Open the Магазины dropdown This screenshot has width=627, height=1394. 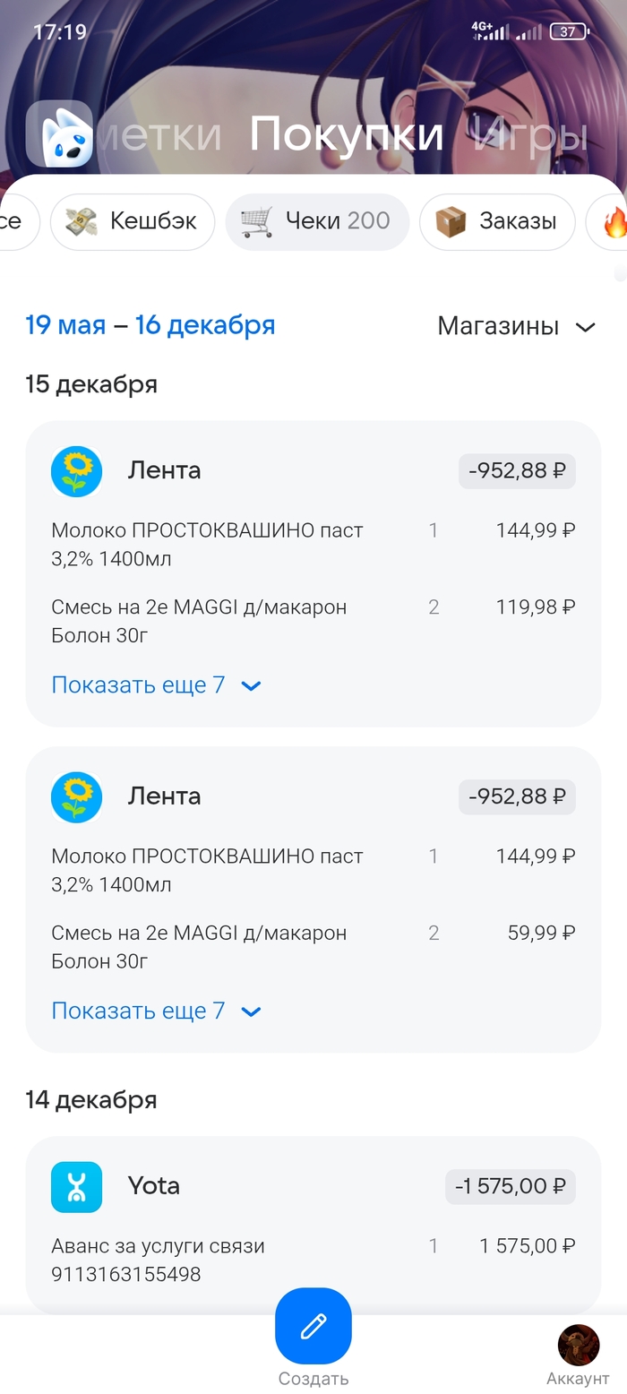[516, 327]
